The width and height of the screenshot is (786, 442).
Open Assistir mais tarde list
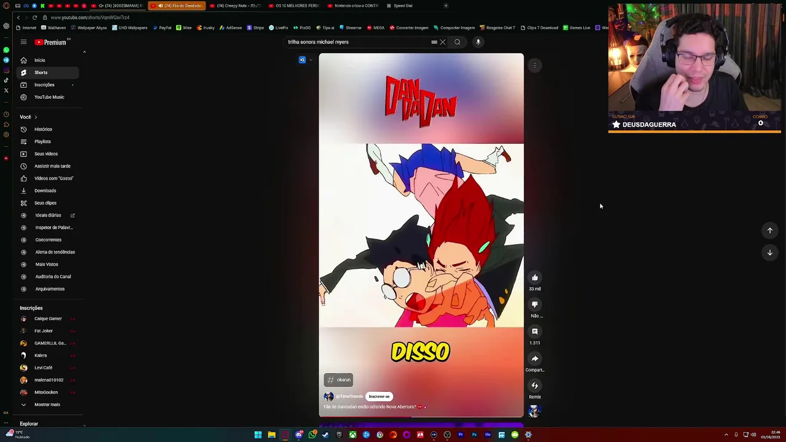click(x=48, y=166)
